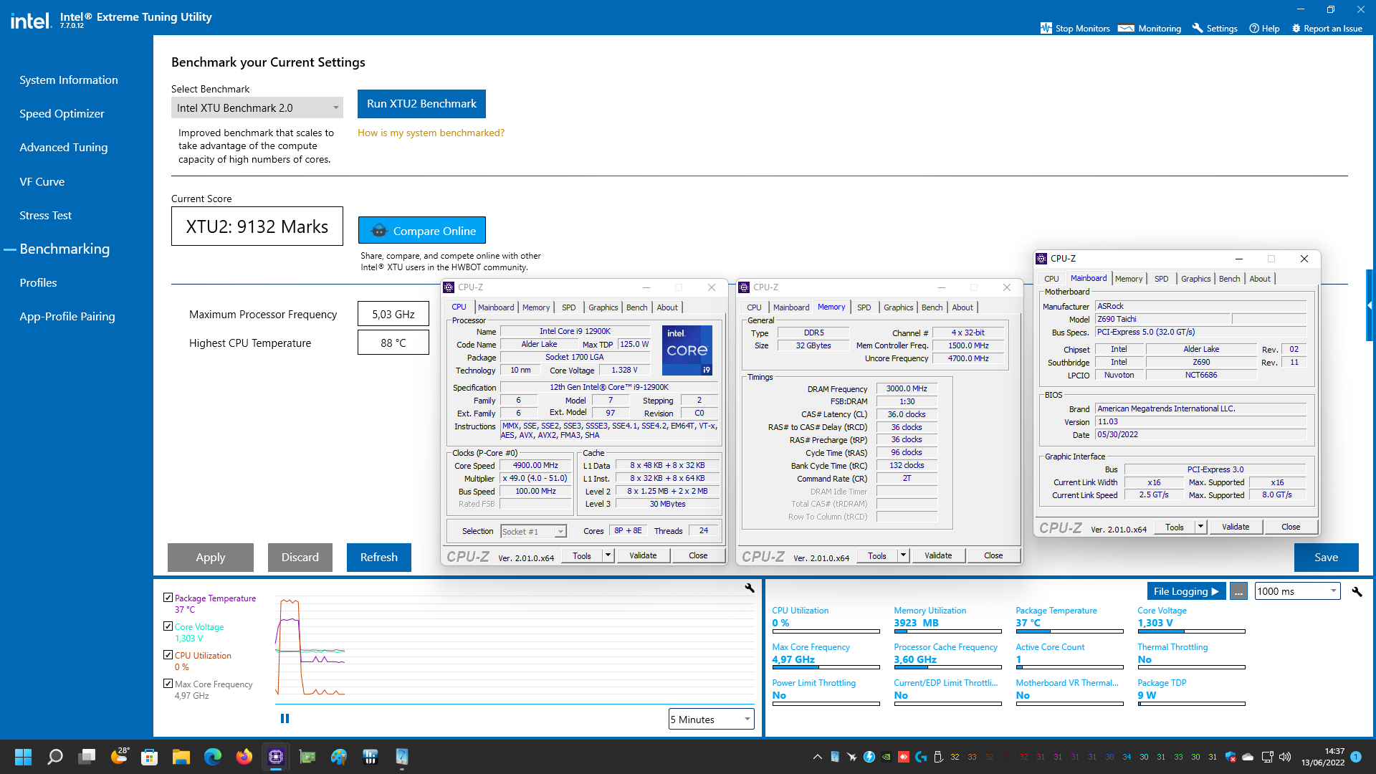Click Report an Issue gear icon

pyautogui.click(x=1296, y=28)
